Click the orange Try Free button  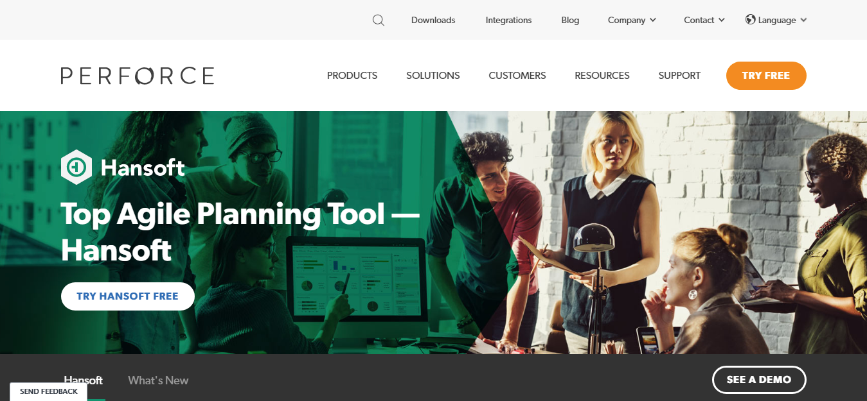(x=766, y=76)
